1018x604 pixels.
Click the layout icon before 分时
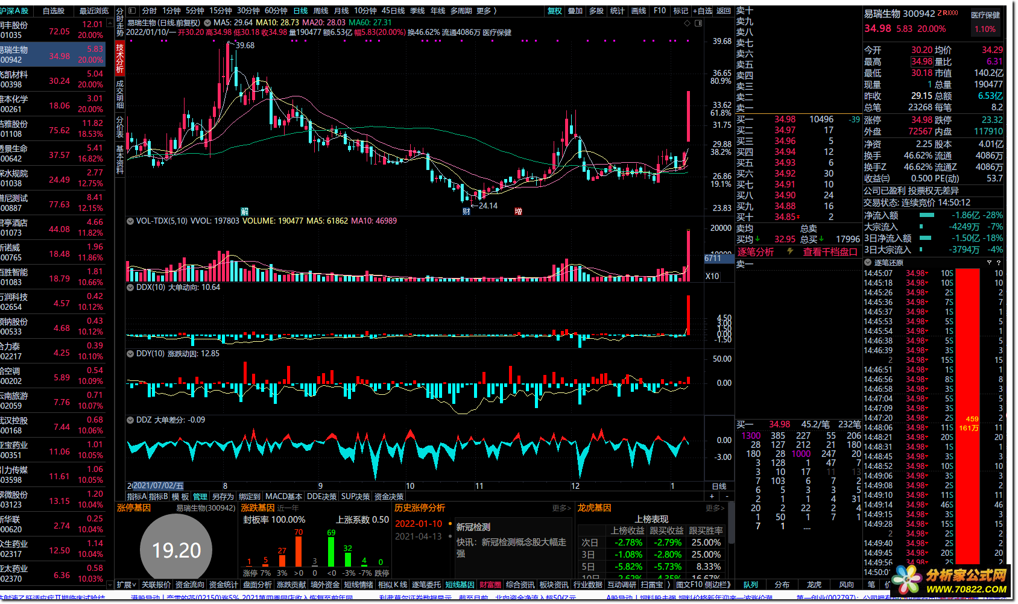point(132,11)
